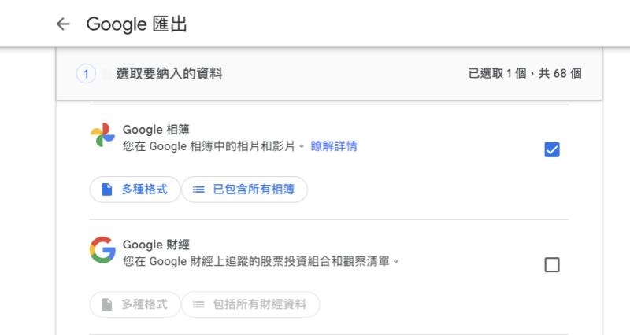Click the 多種格式 button text under Google 相簿
630x335 pixels.
144,190
